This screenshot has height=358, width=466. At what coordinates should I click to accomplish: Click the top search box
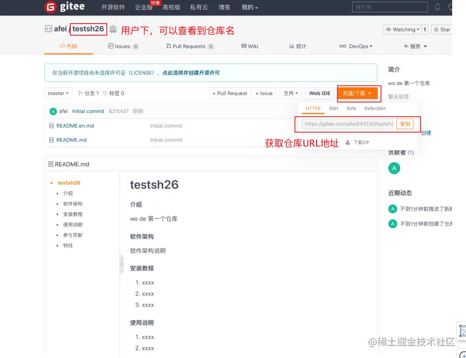point(390,7)
